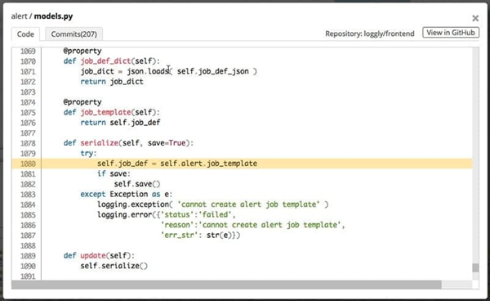Click line number 1087
Image resolution: width=490 pixels, height=301 pixels.
click(x=28, y=236)
